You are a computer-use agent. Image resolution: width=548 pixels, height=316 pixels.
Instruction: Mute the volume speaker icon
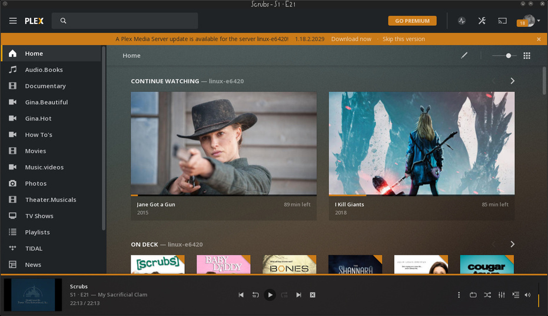coord(528,295)
